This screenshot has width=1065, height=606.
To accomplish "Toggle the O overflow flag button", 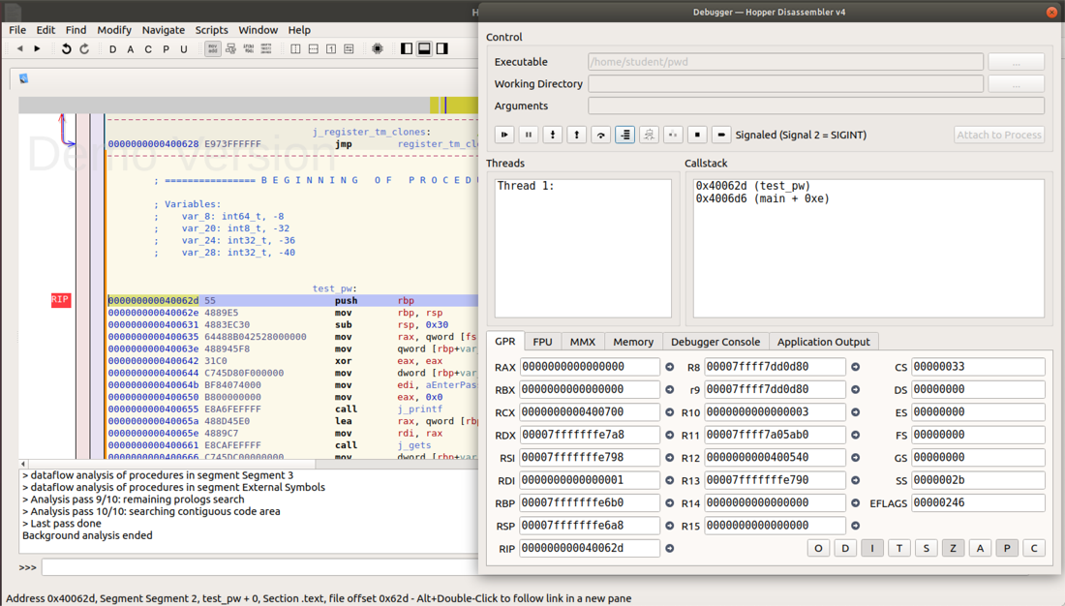I will [818, 548].
